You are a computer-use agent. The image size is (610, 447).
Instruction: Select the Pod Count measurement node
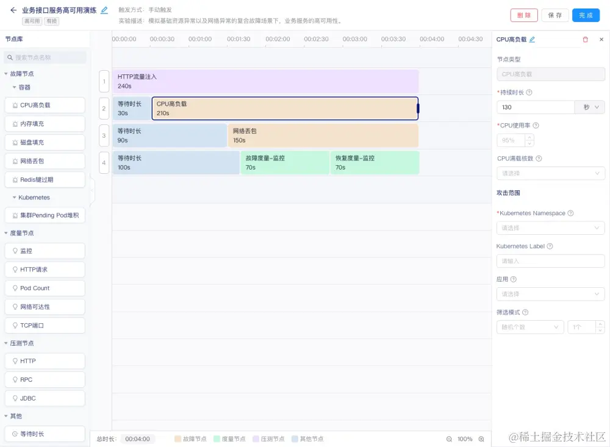(x=45, y=288)
